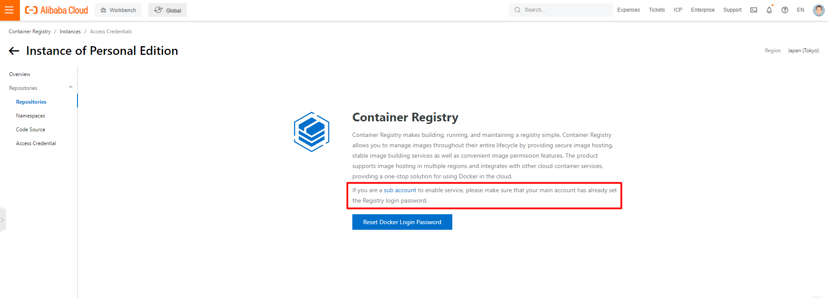Viewport: 828px width, 298px height.
Task: Open Access Credential in the sidebar
Action: 36,143
